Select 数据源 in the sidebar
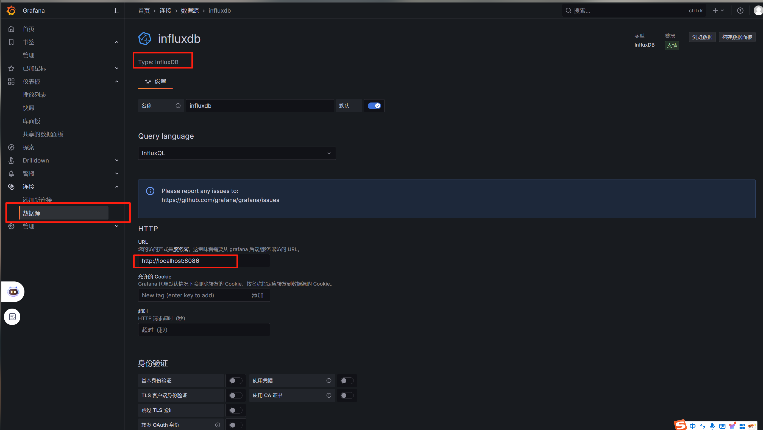 tap(63, 213)
